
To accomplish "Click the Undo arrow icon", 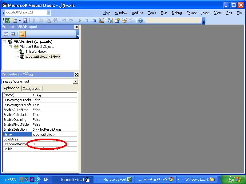I will (64, 21).
